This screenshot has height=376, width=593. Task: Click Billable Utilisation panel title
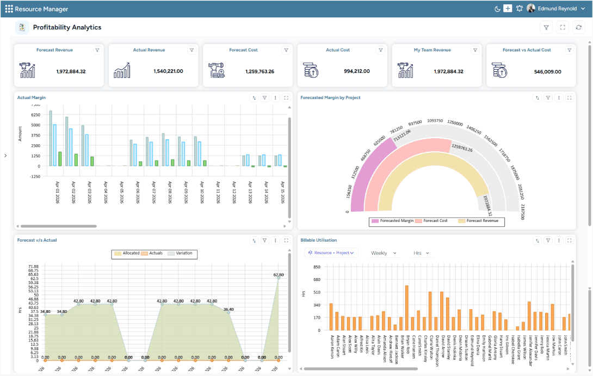click(x=318, y=240)
